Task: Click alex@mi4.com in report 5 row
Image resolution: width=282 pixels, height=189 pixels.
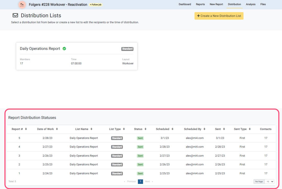Action: (194, 138)
